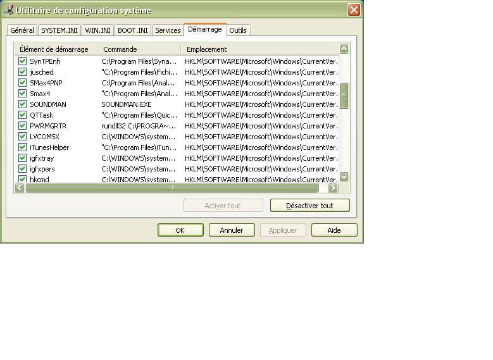Screen dimensions: 493x360
Task: Sort by the Commande column header
Action: (x=139, y=49)
